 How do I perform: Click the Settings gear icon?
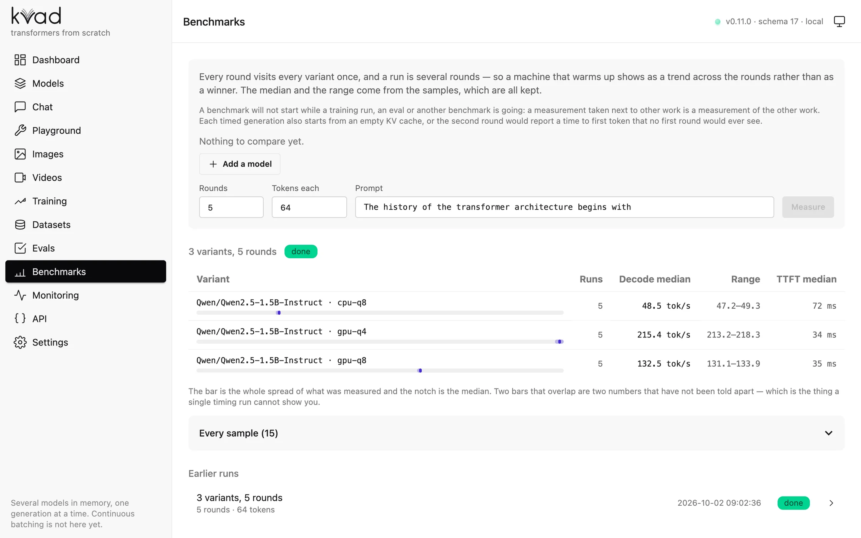[x=20, y=342]
